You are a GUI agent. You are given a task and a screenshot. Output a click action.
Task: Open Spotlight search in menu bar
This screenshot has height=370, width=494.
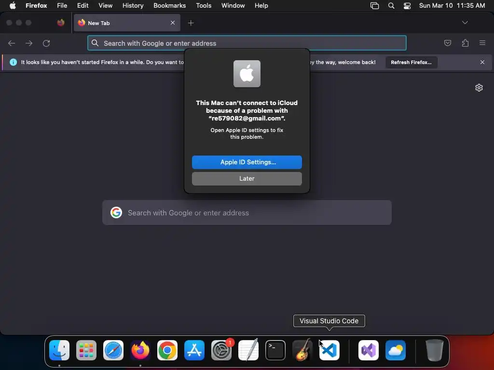[x=391, y=6]
